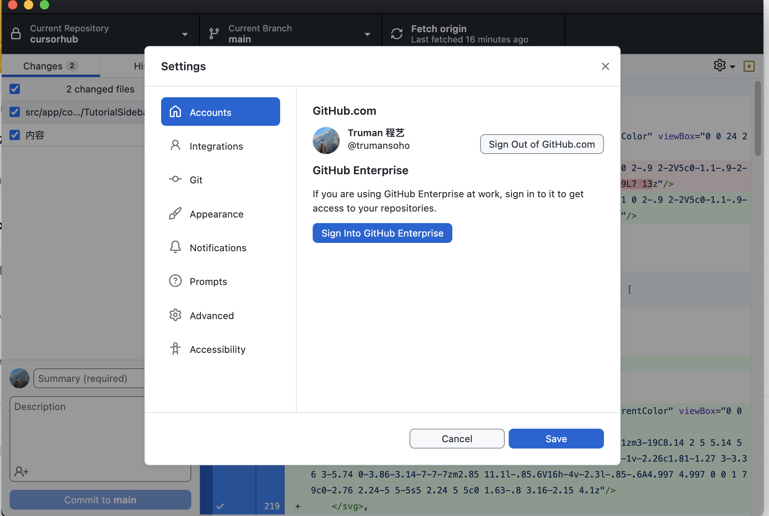Click the macOS red close window button
The width and height of the screenshot is (769, 516).
[x=13, y=4]
